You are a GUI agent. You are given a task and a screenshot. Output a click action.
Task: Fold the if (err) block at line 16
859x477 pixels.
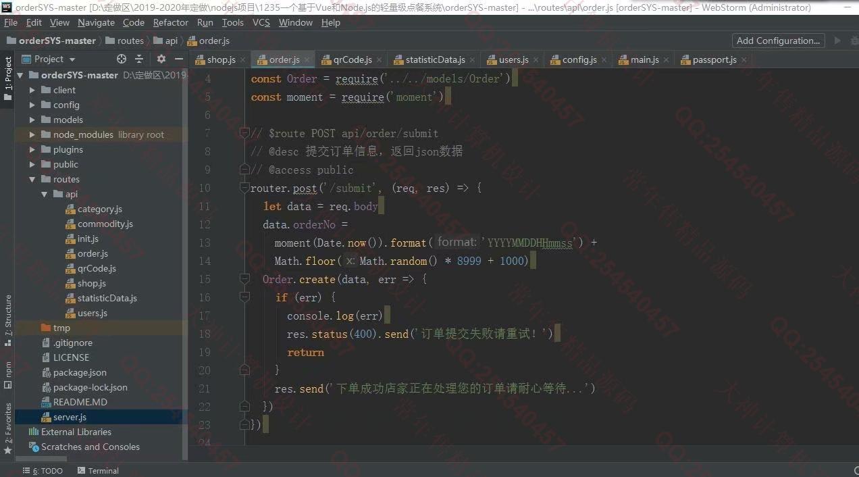coord(245,297)
